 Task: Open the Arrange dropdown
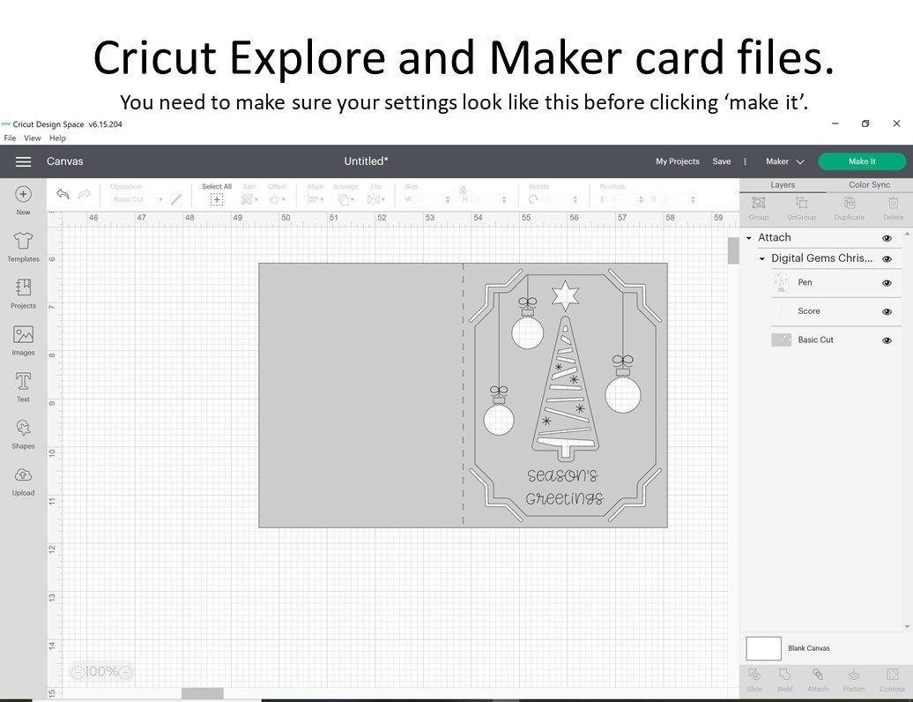tap(345, 199)
